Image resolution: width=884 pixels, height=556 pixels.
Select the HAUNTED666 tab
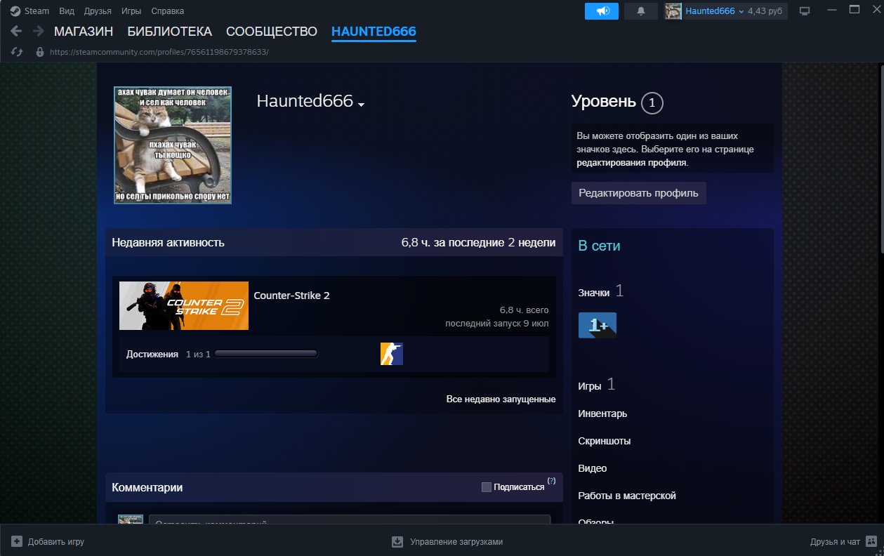[x=374, y=32]
